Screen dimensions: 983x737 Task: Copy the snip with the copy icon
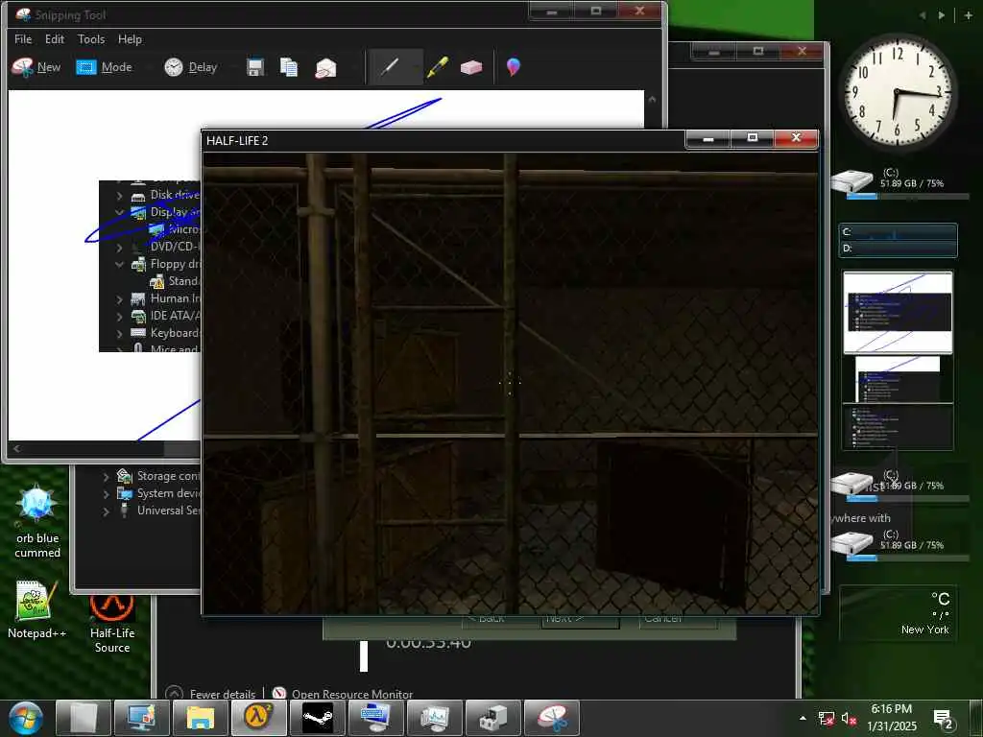[x=289, y=67]
